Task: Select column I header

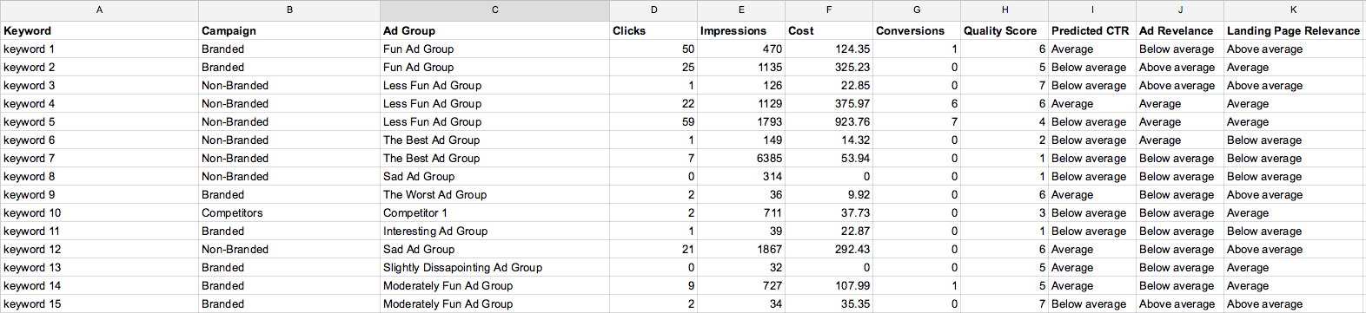Action: (1092, 10)
